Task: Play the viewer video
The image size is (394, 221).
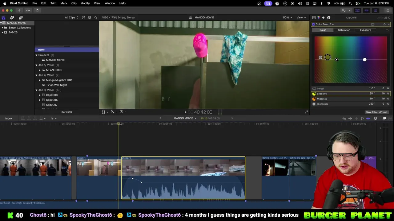Action: tap(185, 112)
